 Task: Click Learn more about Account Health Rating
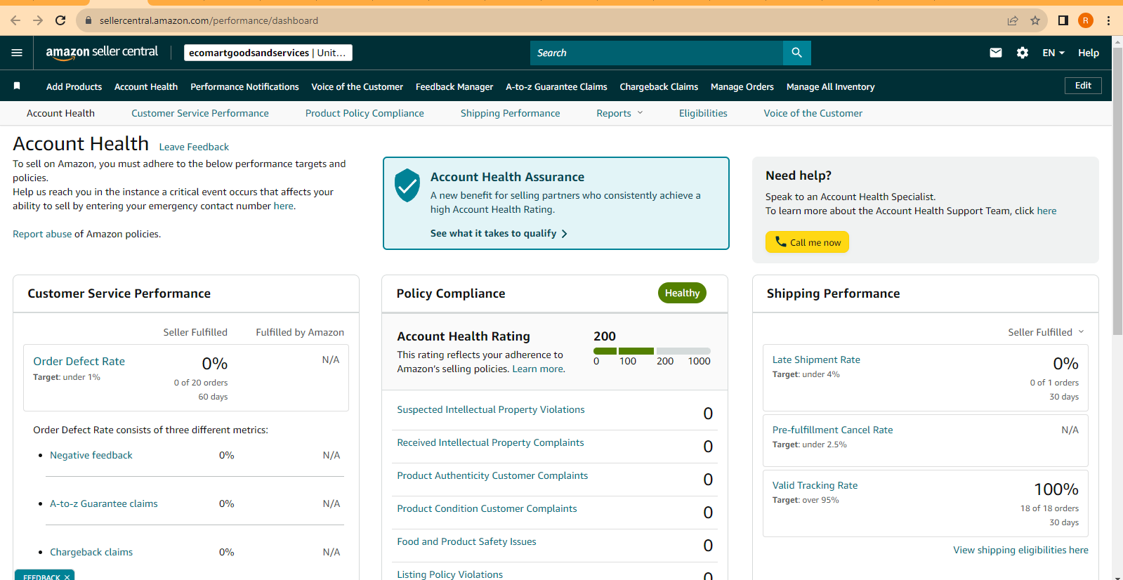coord(538,369)
